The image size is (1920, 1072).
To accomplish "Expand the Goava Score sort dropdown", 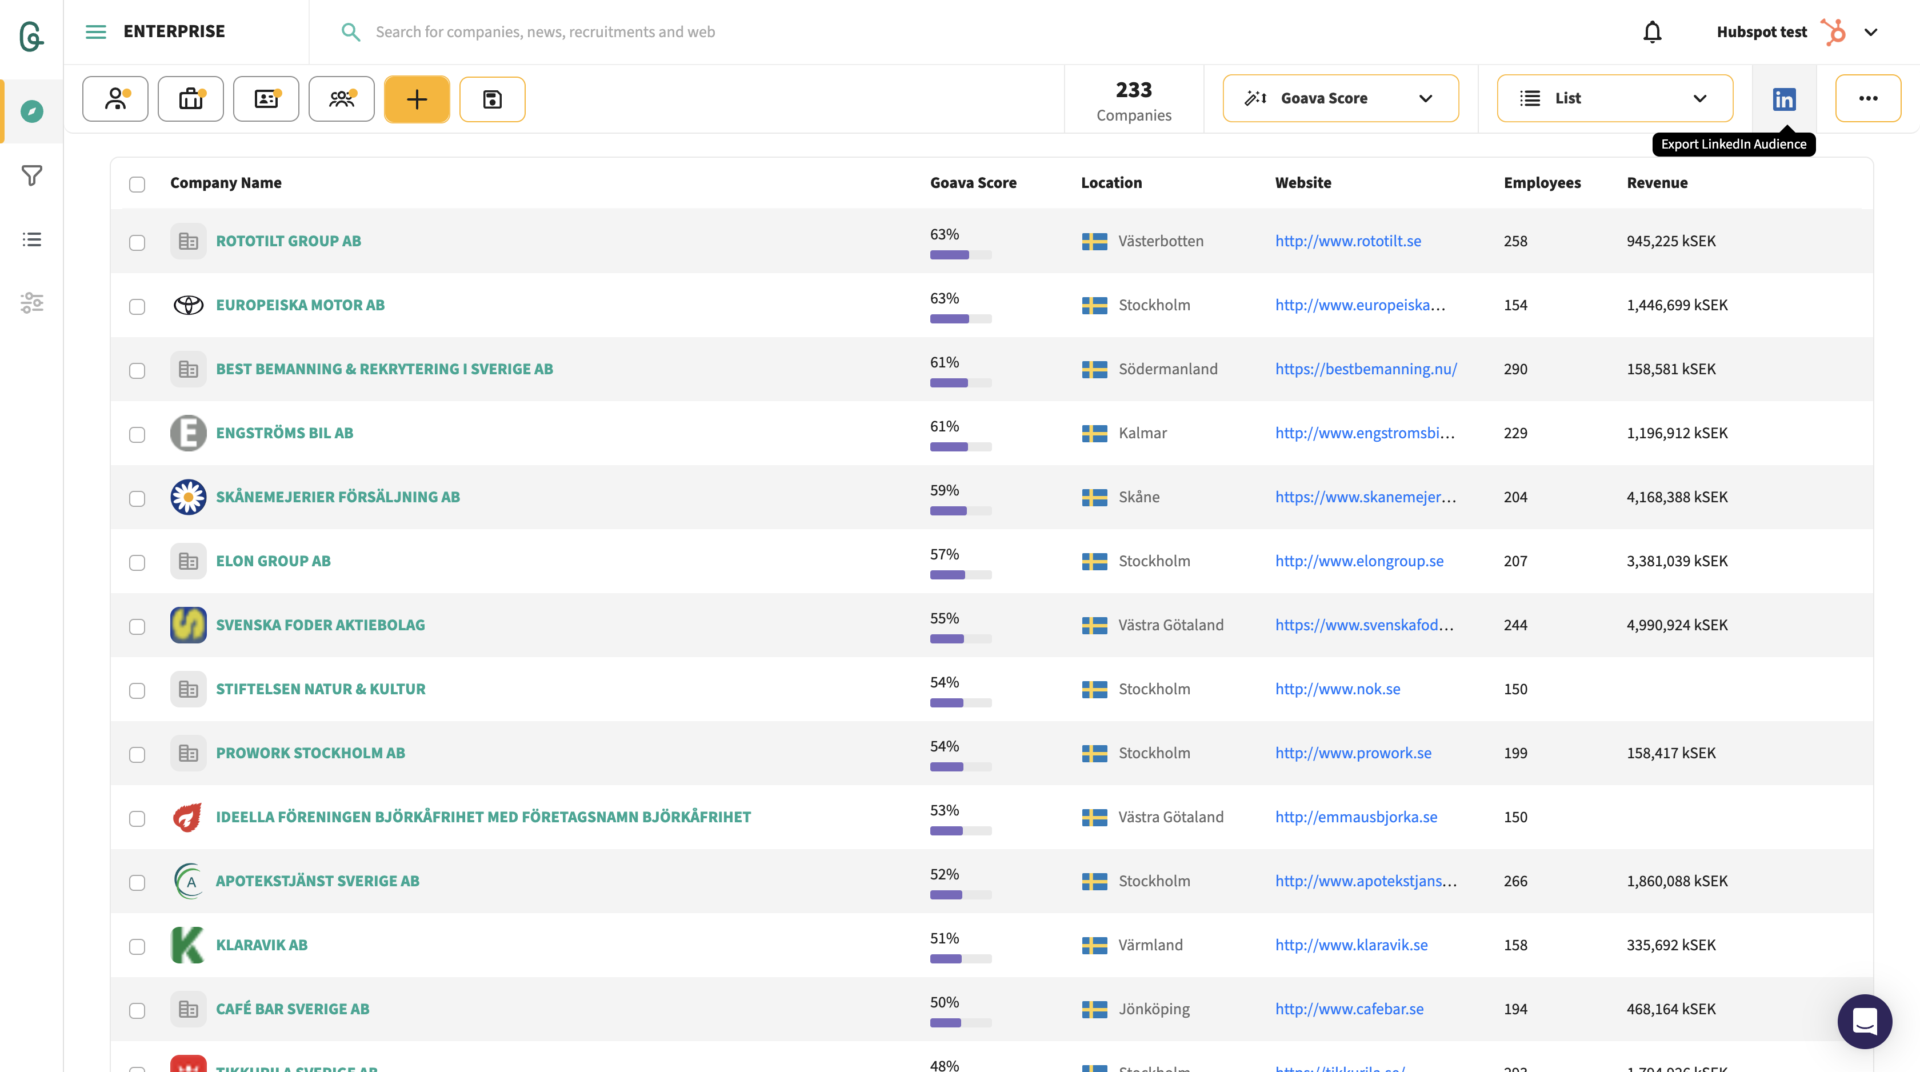I will click(x=1340, y=98).
